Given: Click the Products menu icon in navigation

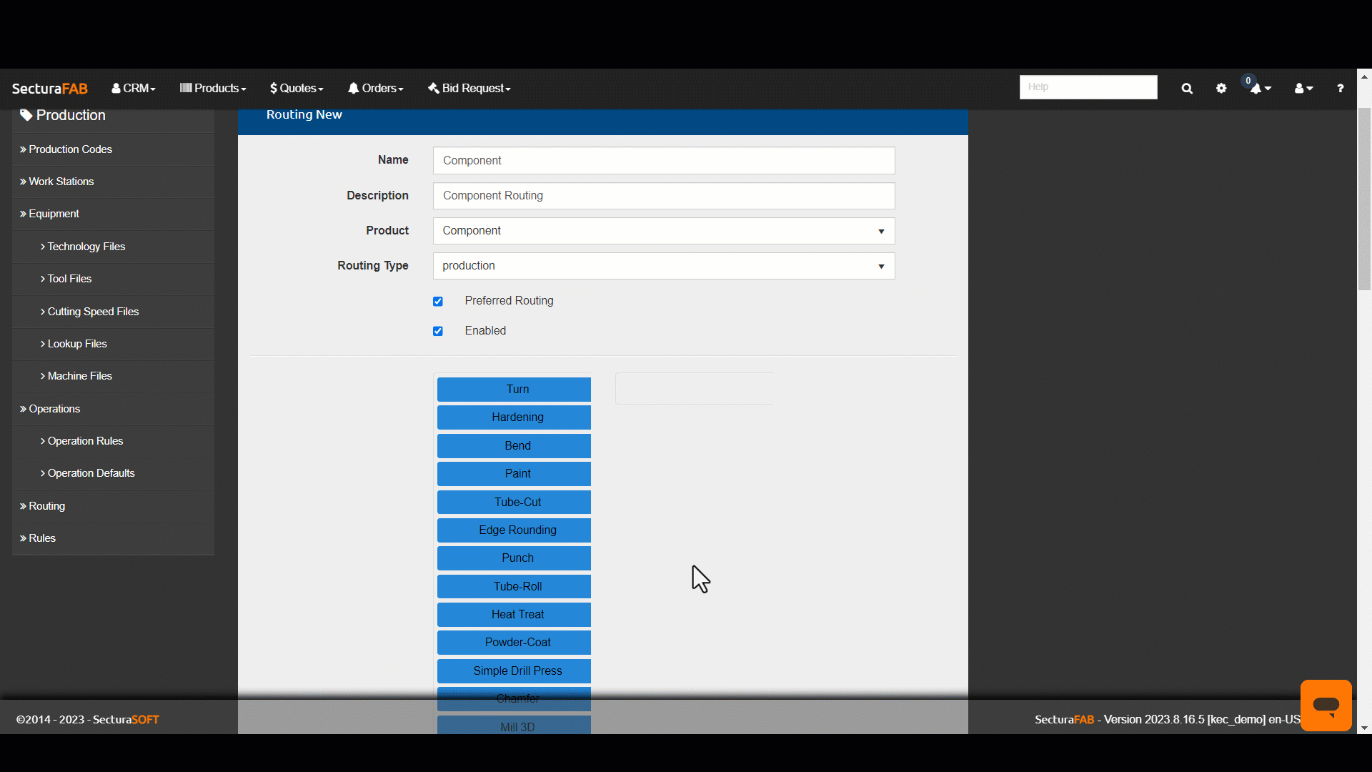Looking at the screenshot, I should 186,88.
